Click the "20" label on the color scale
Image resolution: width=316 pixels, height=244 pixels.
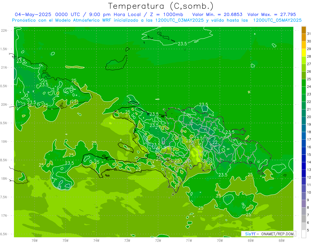pyautogui.click(x=309, y=117)
